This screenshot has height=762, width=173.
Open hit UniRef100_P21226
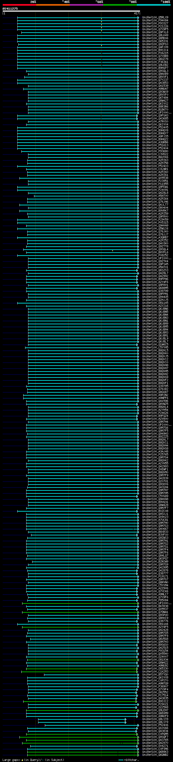(x=155, y=26)
